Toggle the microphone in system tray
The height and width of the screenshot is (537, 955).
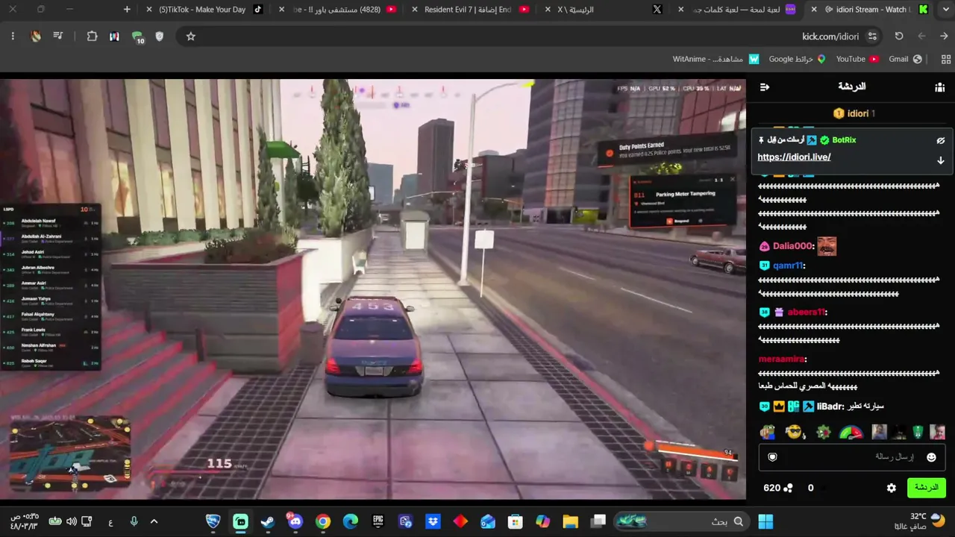pos(134,521)
